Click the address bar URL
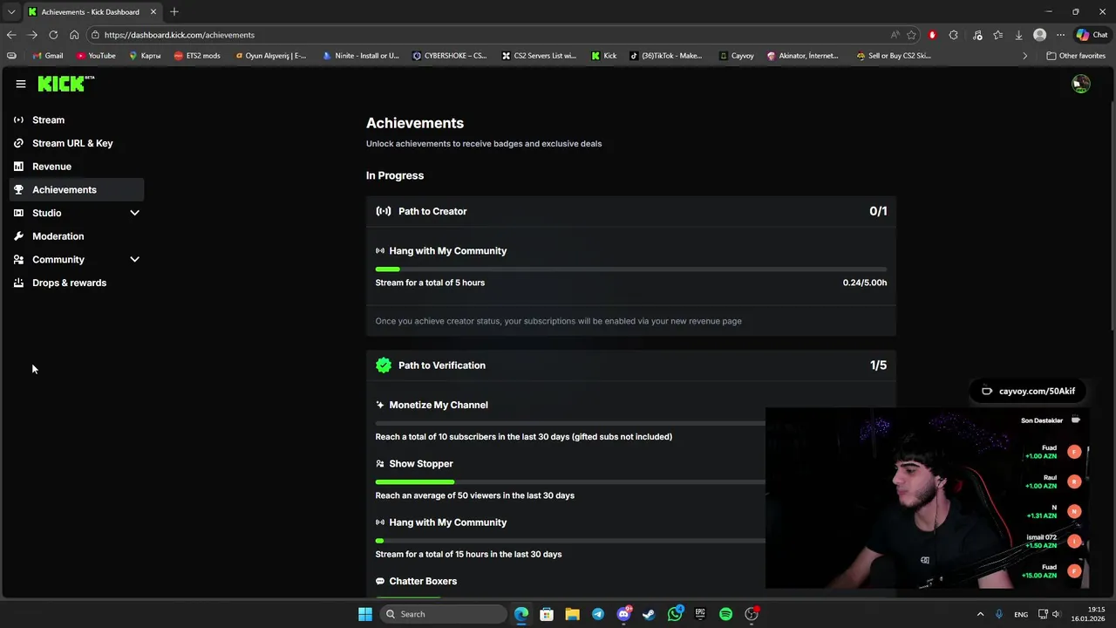The image size is (1116, 628). (179, 35)
